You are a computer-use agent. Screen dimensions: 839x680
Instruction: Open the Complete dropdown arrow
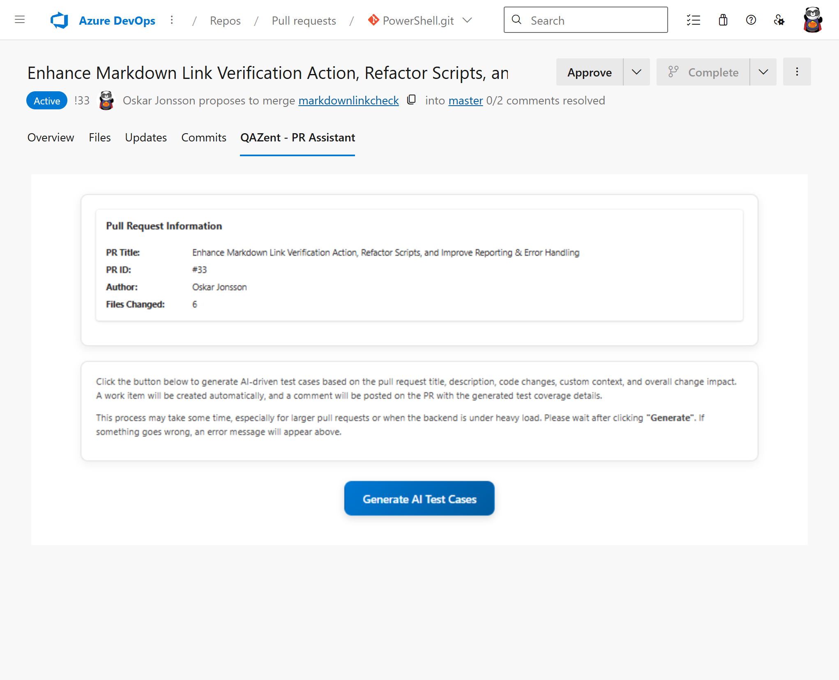[763, 72]
